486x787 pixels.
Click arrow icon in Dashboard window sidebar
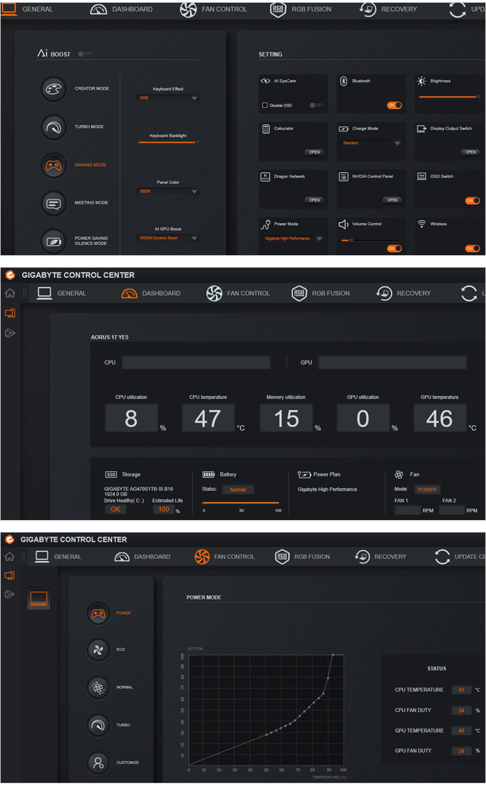10,333
